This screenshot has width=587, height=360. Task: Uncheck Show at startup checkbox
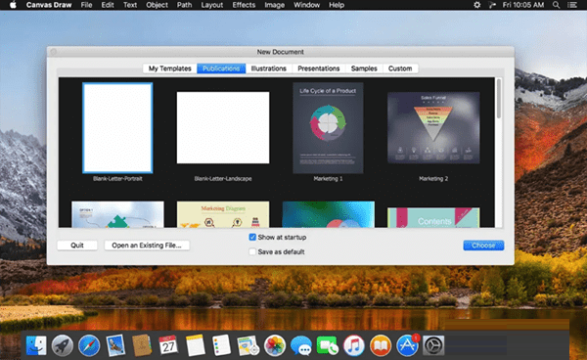click(252, 238)
